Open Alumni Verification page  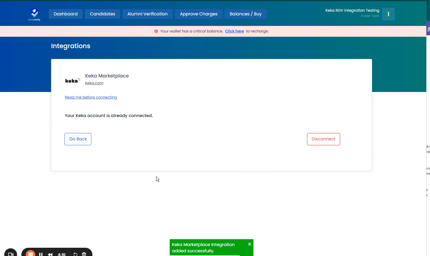coord(148,14)
